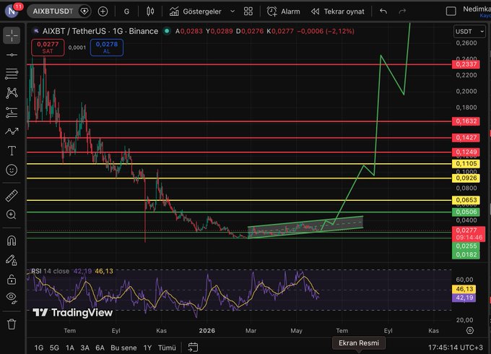The height and width of the screenshot is (354, 491).
Task: Click the green market status dot
Action: [167, 31]
